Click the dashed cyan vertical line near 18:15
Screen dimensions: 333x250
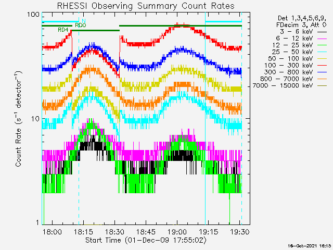(79, 118)
